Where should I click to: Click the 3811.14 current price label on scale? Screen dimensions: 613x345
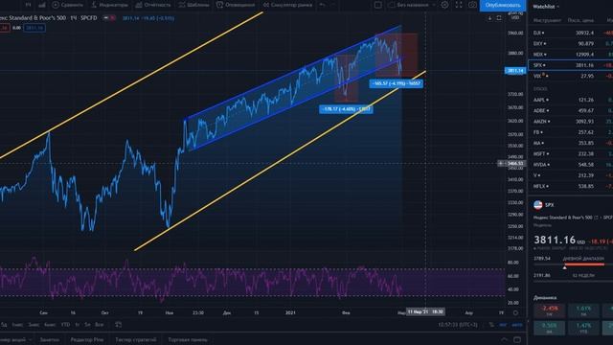click(x=515, y=71)
